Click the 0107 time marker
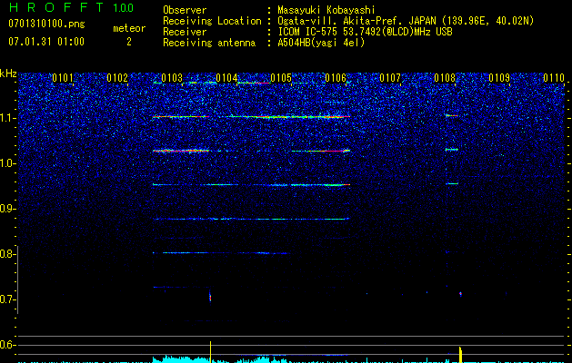 point(390,78)
